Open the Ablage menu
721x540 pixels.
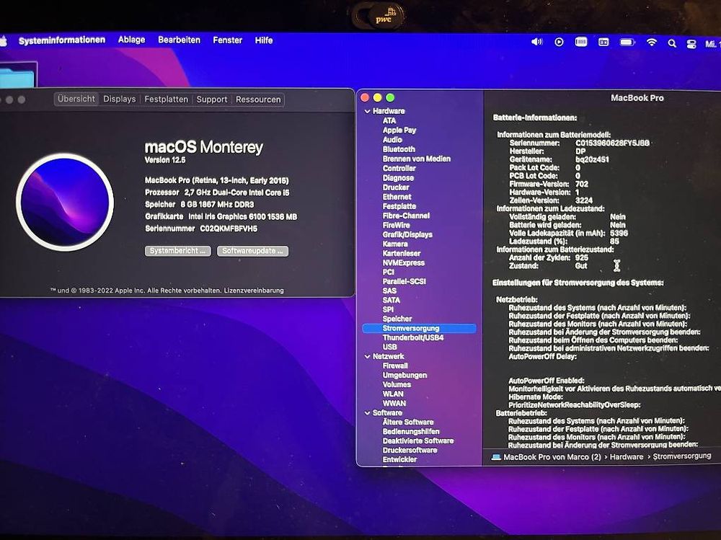coord(131,40)
